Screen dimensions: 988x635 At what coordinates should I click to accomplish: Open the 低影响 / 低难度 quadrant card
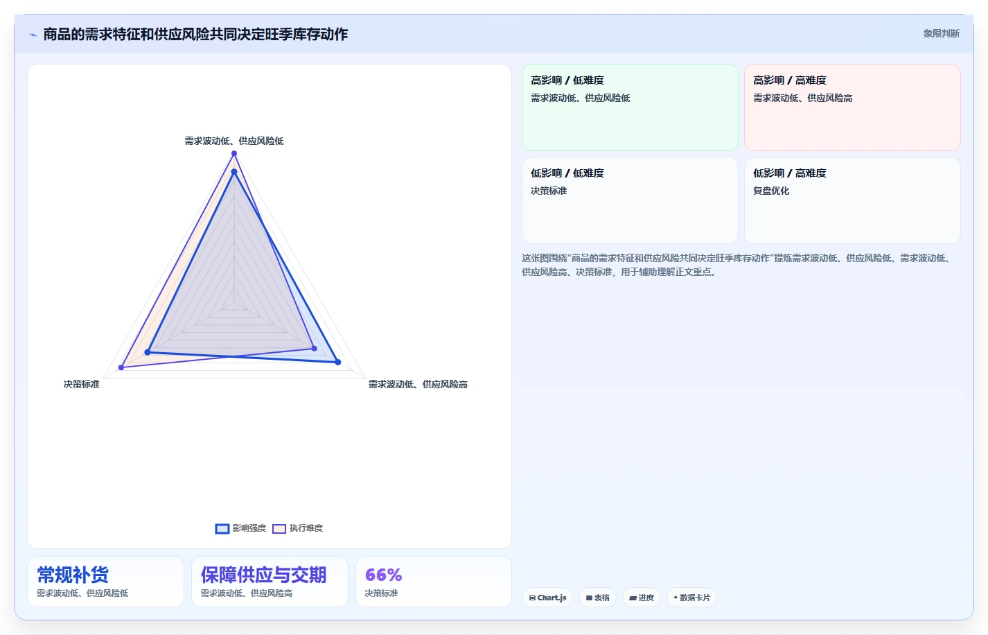(x=630, y=200)
